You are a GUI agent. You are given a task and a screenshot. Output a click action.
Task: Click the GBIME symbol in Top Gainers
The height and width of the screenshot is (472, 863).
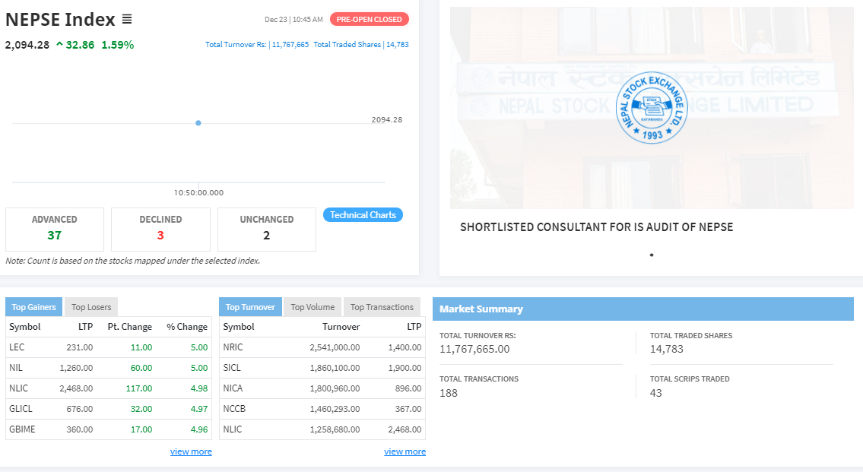23,429
